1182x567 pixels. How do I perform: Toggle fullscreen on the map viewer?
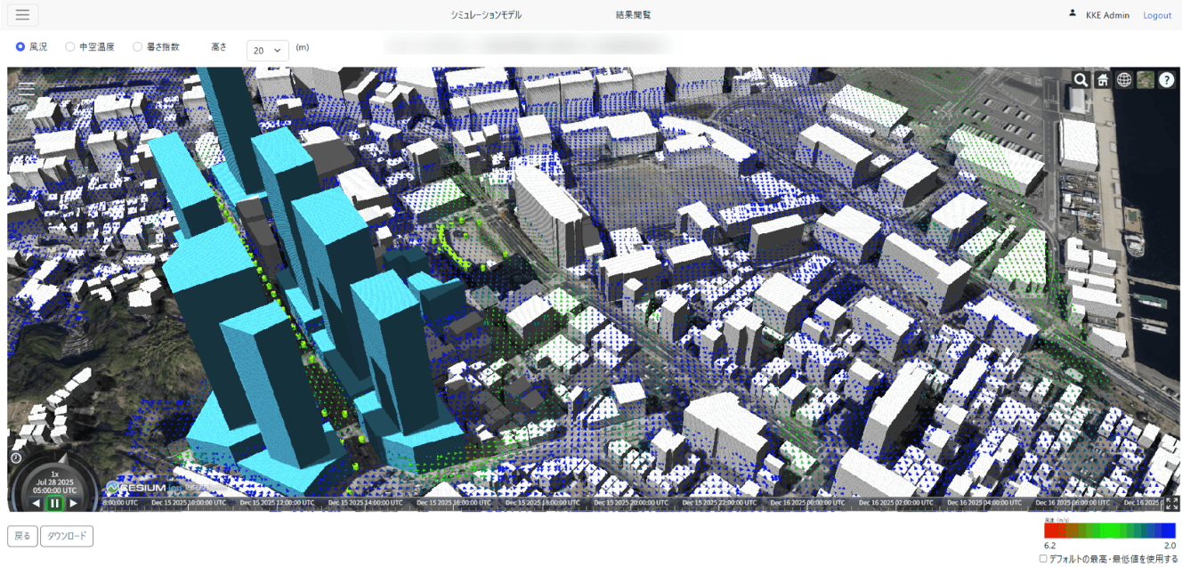(1171, 503)
